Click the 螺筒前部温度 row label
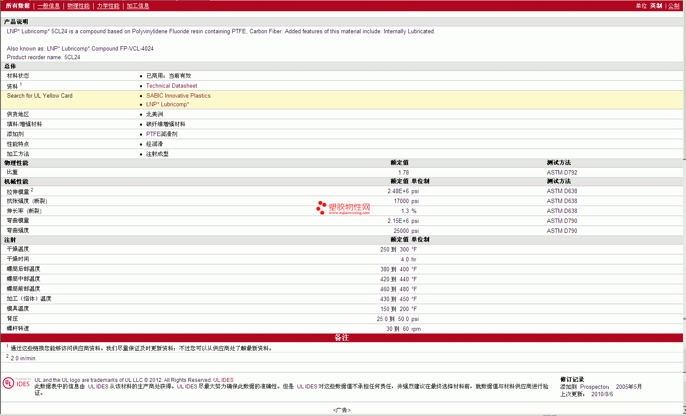 (24, 289)
